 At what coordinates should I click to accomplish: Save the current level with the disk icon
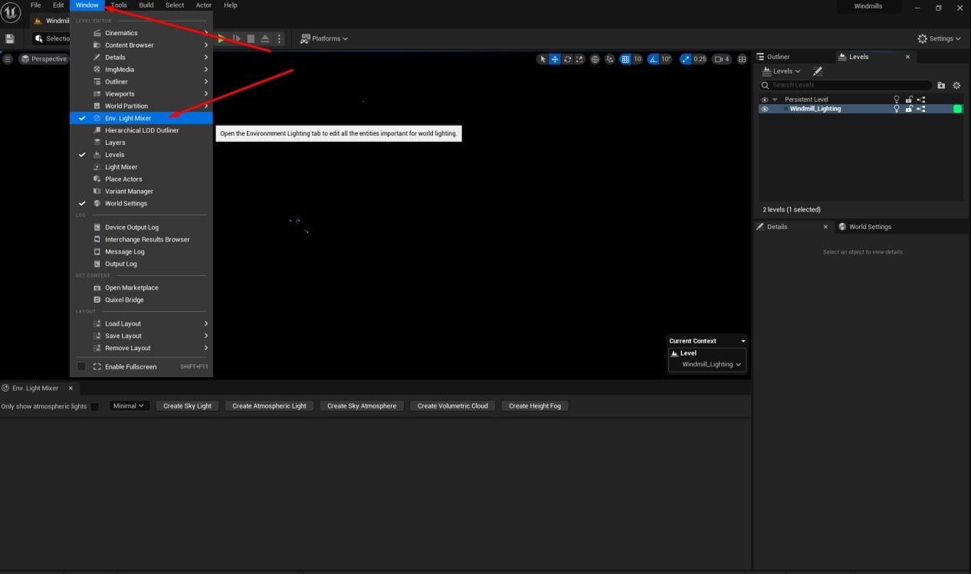pyautogui.click(x=10, y=38)
